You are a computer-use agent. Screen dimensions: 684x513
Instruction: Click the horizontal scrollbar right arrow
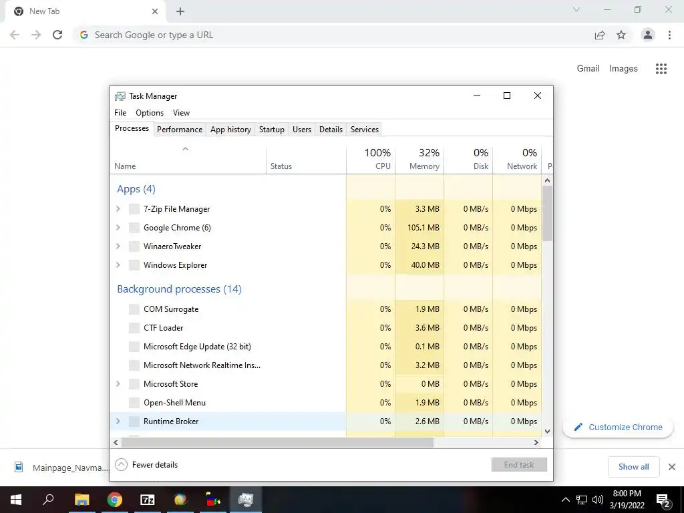point(536,442)
